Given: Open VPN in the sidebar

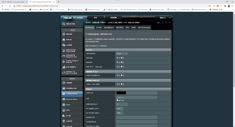Looking at the screenshot, I should 72,110.
